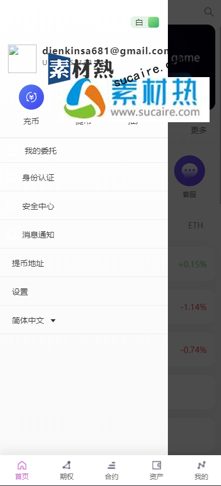The height and width of the screenshot is (486, 221).
Task: Select the ETH tab
Action: 195,226
